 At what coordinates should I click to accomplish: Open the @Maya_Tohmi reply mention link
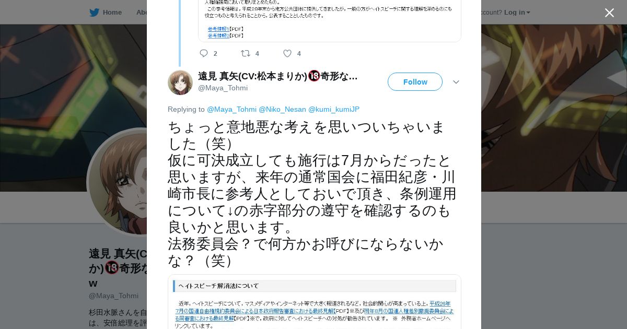(x=231, y=109)
